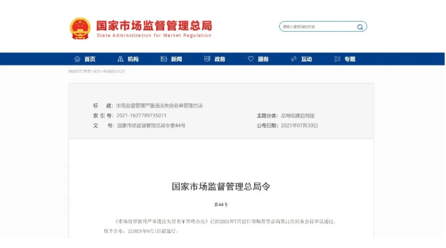Viewport: 446px width, 248px height.
Task: Click the title 市场监督管理严重违法失信名单管理办法 in metadata
Action: (x=159, y=106)
